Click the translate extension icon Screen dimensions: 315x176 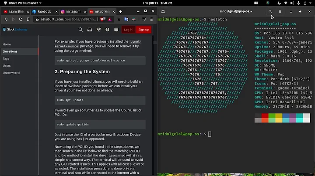126,20
